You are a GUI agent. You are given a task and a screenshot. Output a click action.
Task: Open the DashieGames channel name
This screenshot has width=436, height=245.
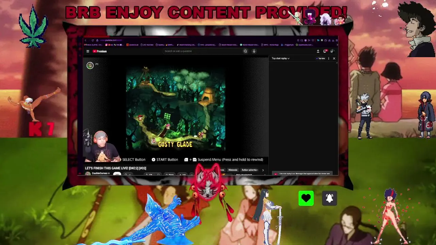pyautogui.click(x=99, y=173)
